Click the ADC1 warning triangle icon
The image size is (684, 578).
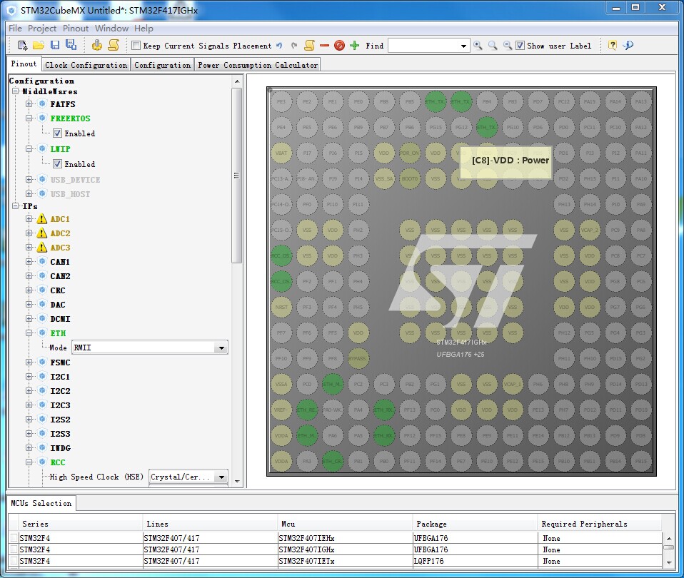tap(42, 219)
